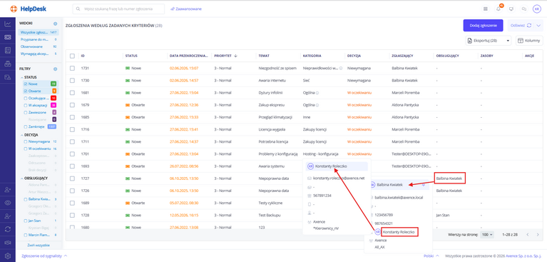Click the Odśwież refresh button
Screen dimensions: 547x262
pos(521,25)
